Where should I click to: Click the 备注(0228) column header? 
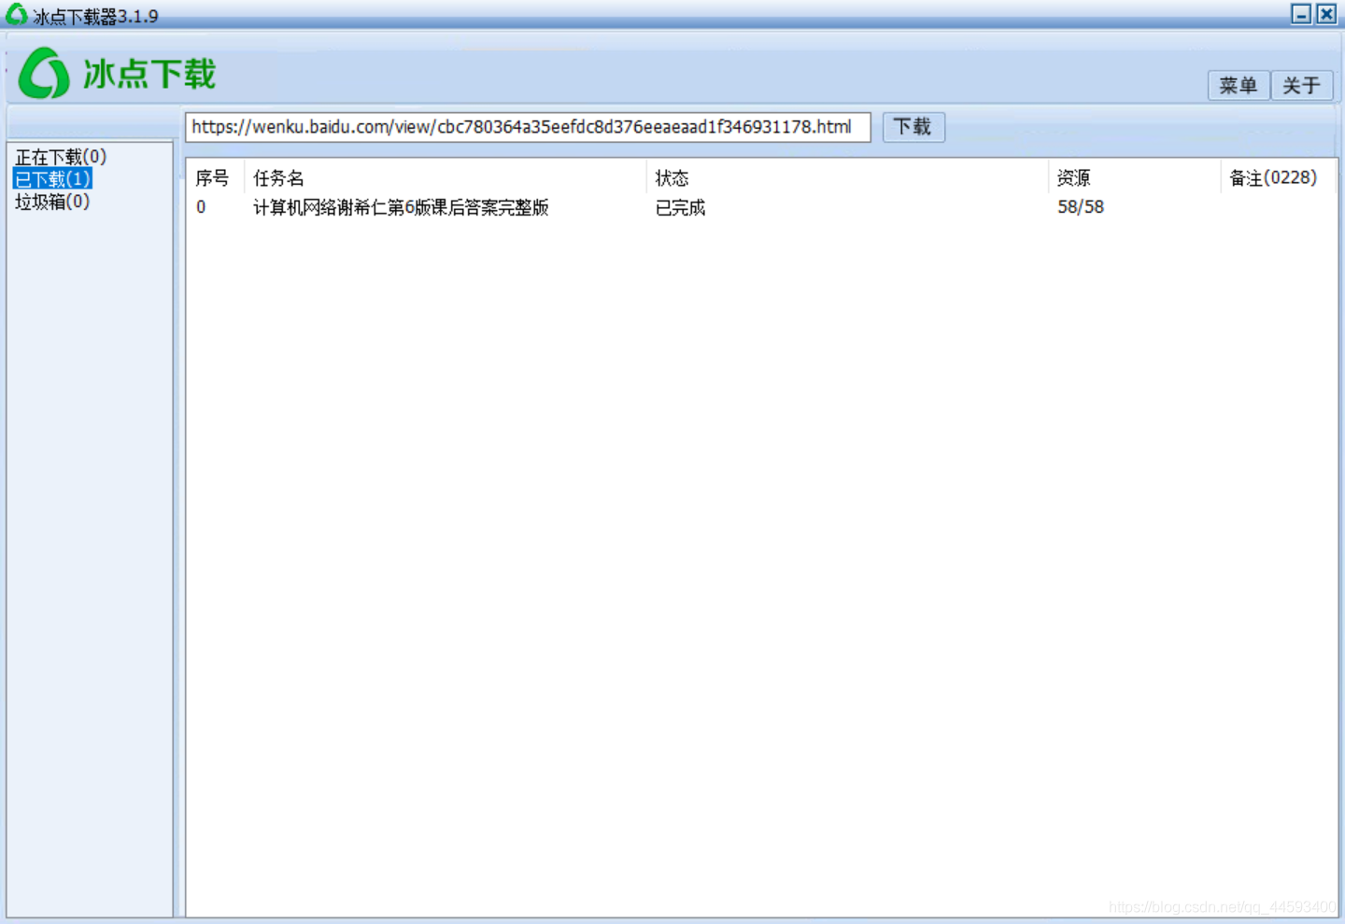[1273, 177]
